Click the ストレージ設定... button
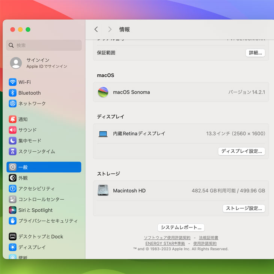Viewport: 274px width, 274px height. pos(244,208)
